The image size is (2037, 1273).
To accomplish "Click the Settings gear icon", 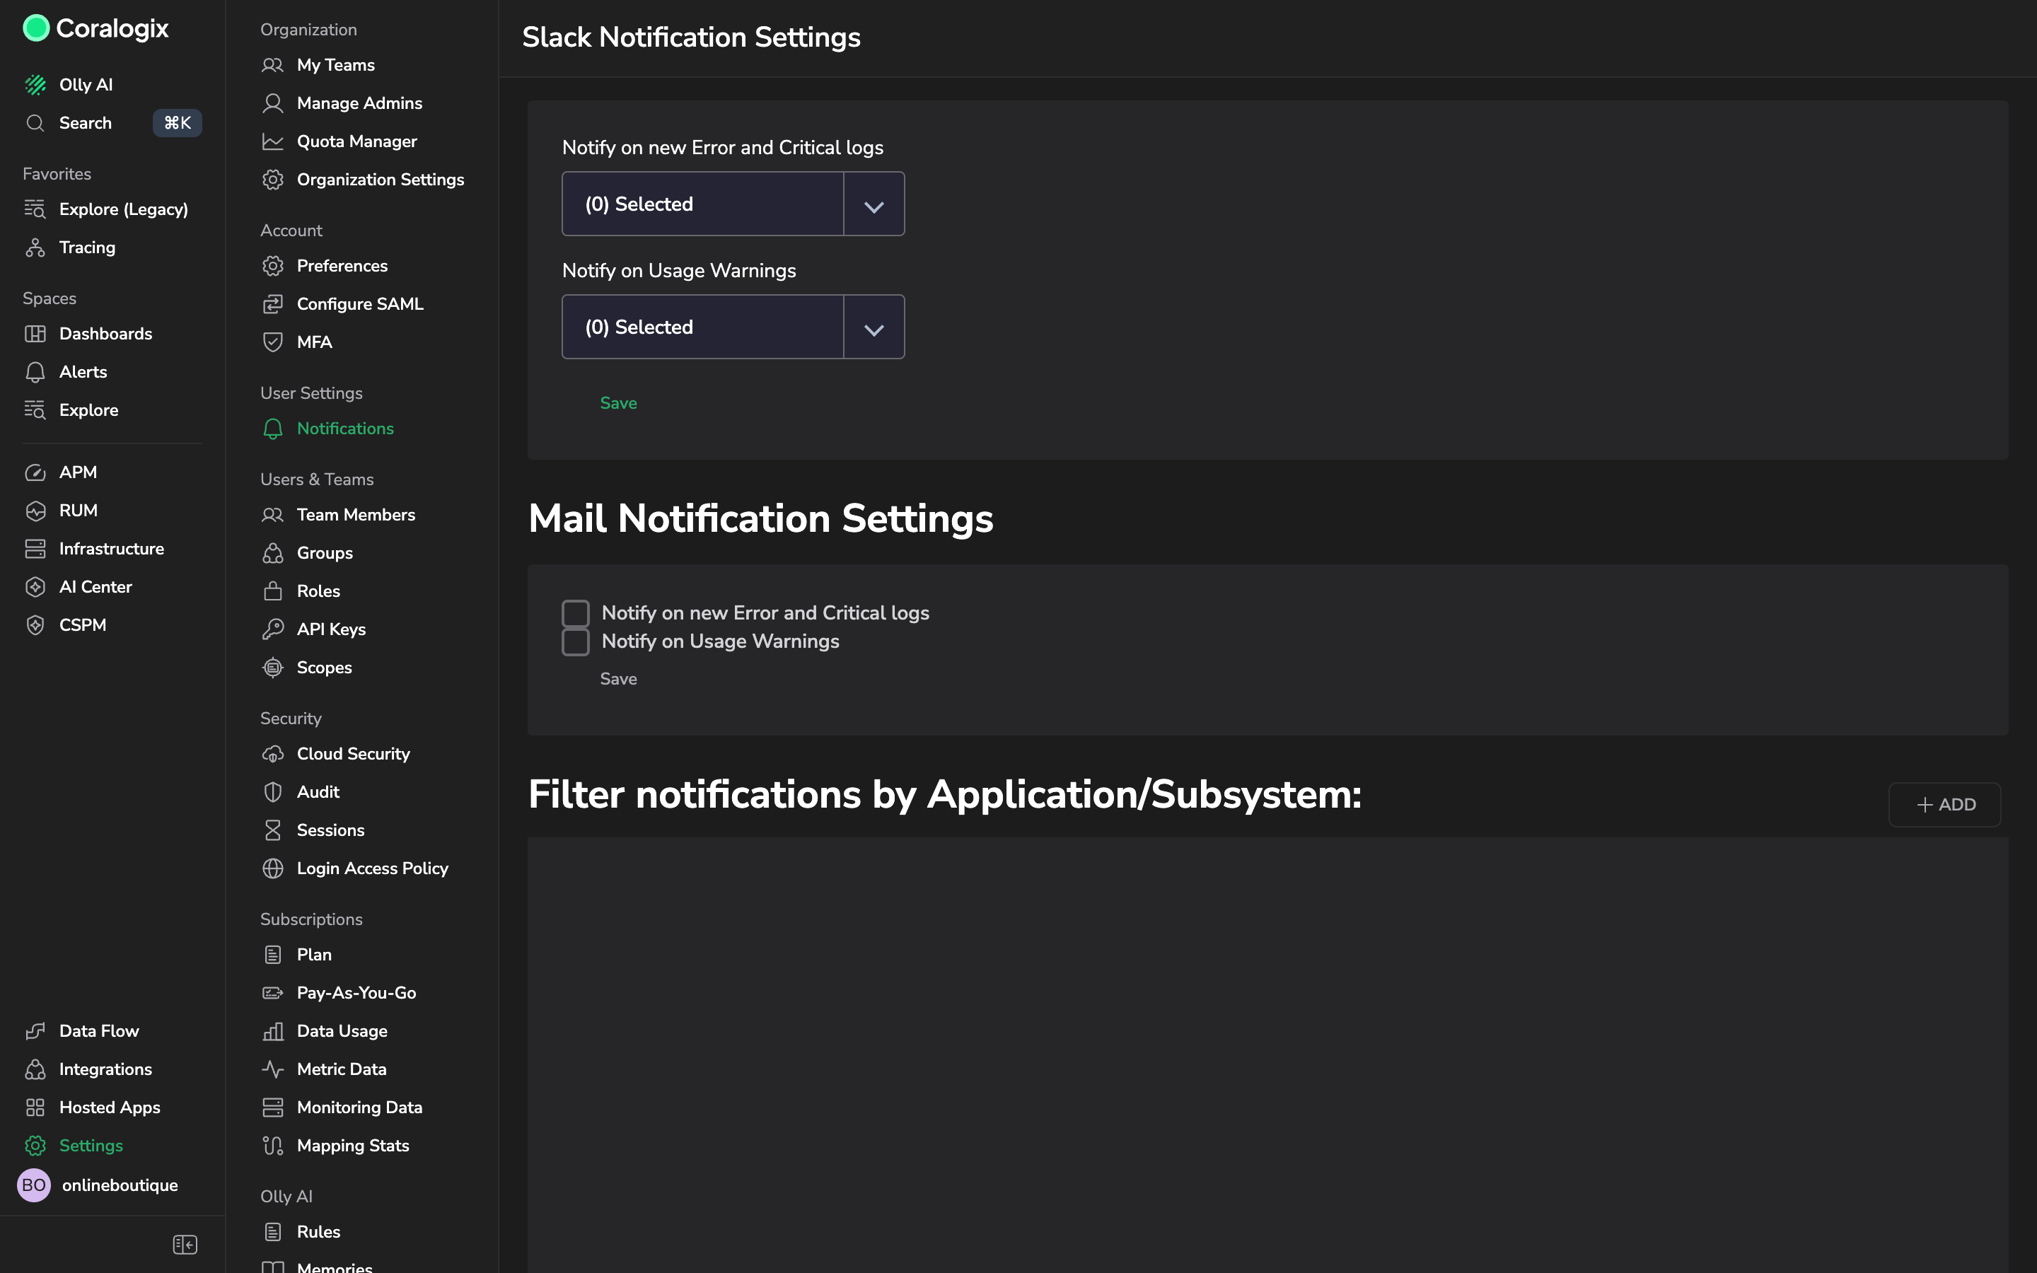I will click(35, 1145).
